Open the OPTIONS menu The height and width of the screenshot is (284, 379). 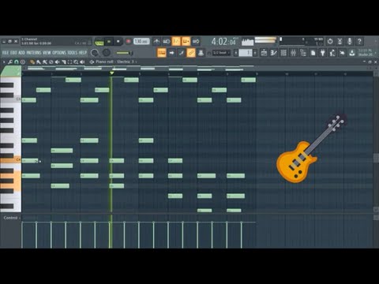[x=59, y=53]
